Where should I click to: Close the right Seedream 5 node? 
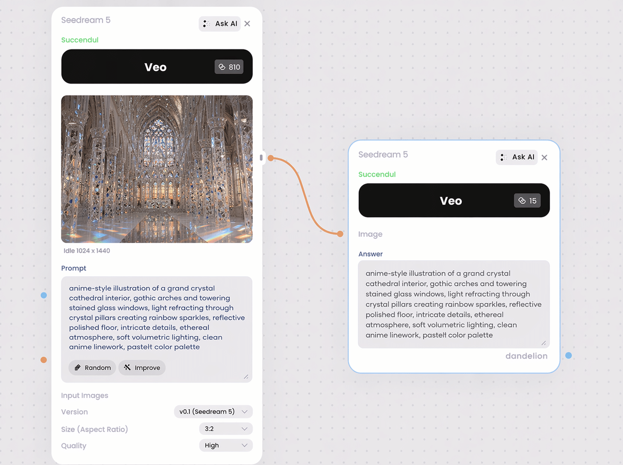(x=544, y=157)
